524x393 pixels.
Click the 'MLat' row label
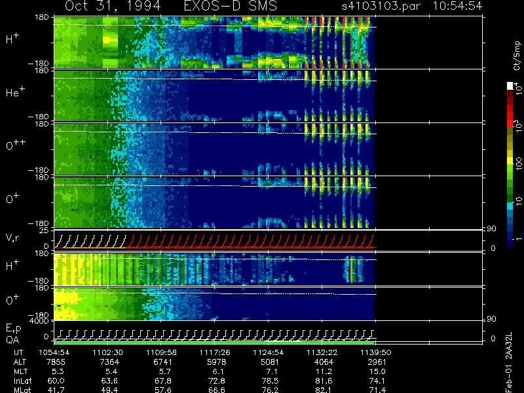(22, 390)
